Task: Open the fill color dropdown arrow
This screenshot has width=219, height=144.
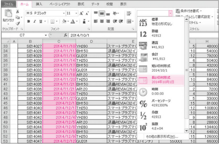Action: click(x=68, y=21)
